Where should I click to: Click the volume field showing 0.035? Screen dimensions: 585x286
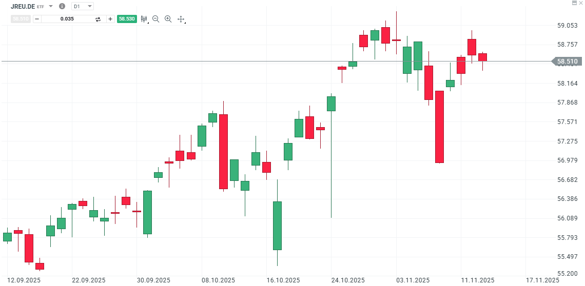click(x=67, y=19)
